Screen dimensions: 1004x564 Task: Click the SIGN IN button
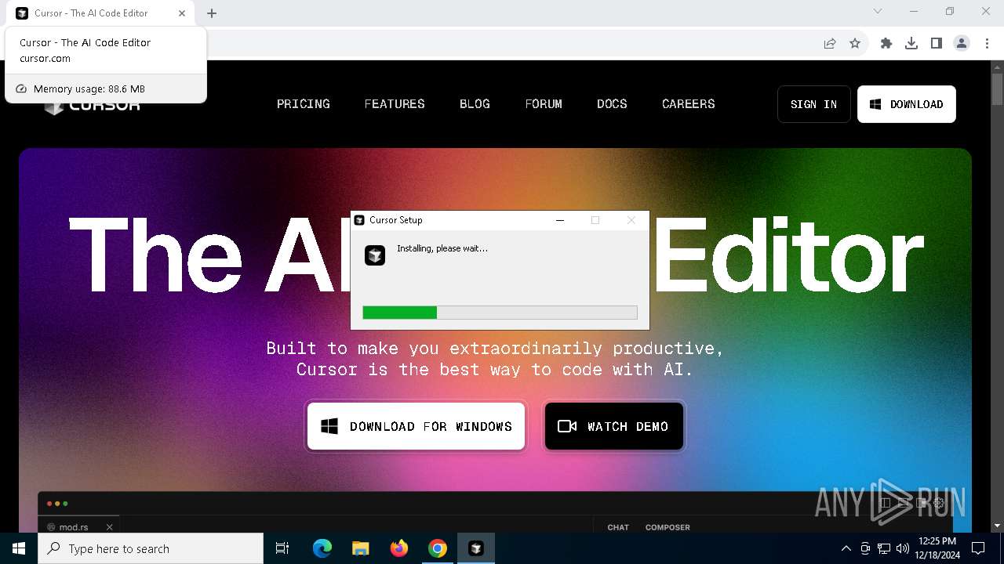(814, 104)
